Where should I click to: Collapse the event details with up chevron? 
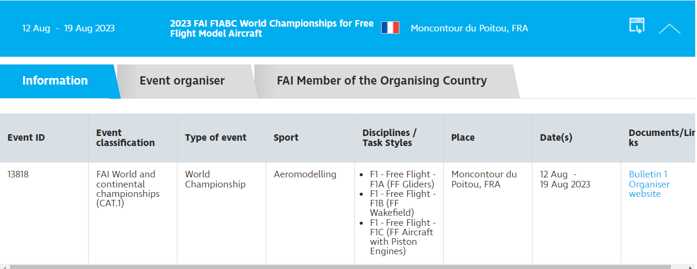coord(669,29)
